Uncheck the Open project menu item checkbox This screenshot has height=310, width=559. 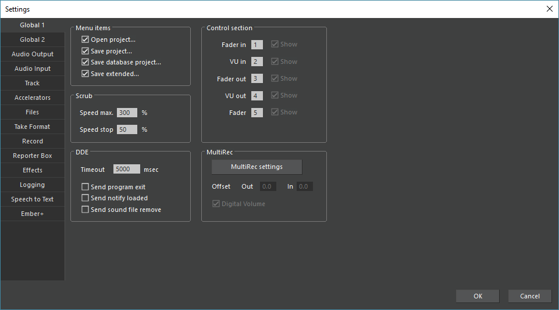(x=86, y=40)
